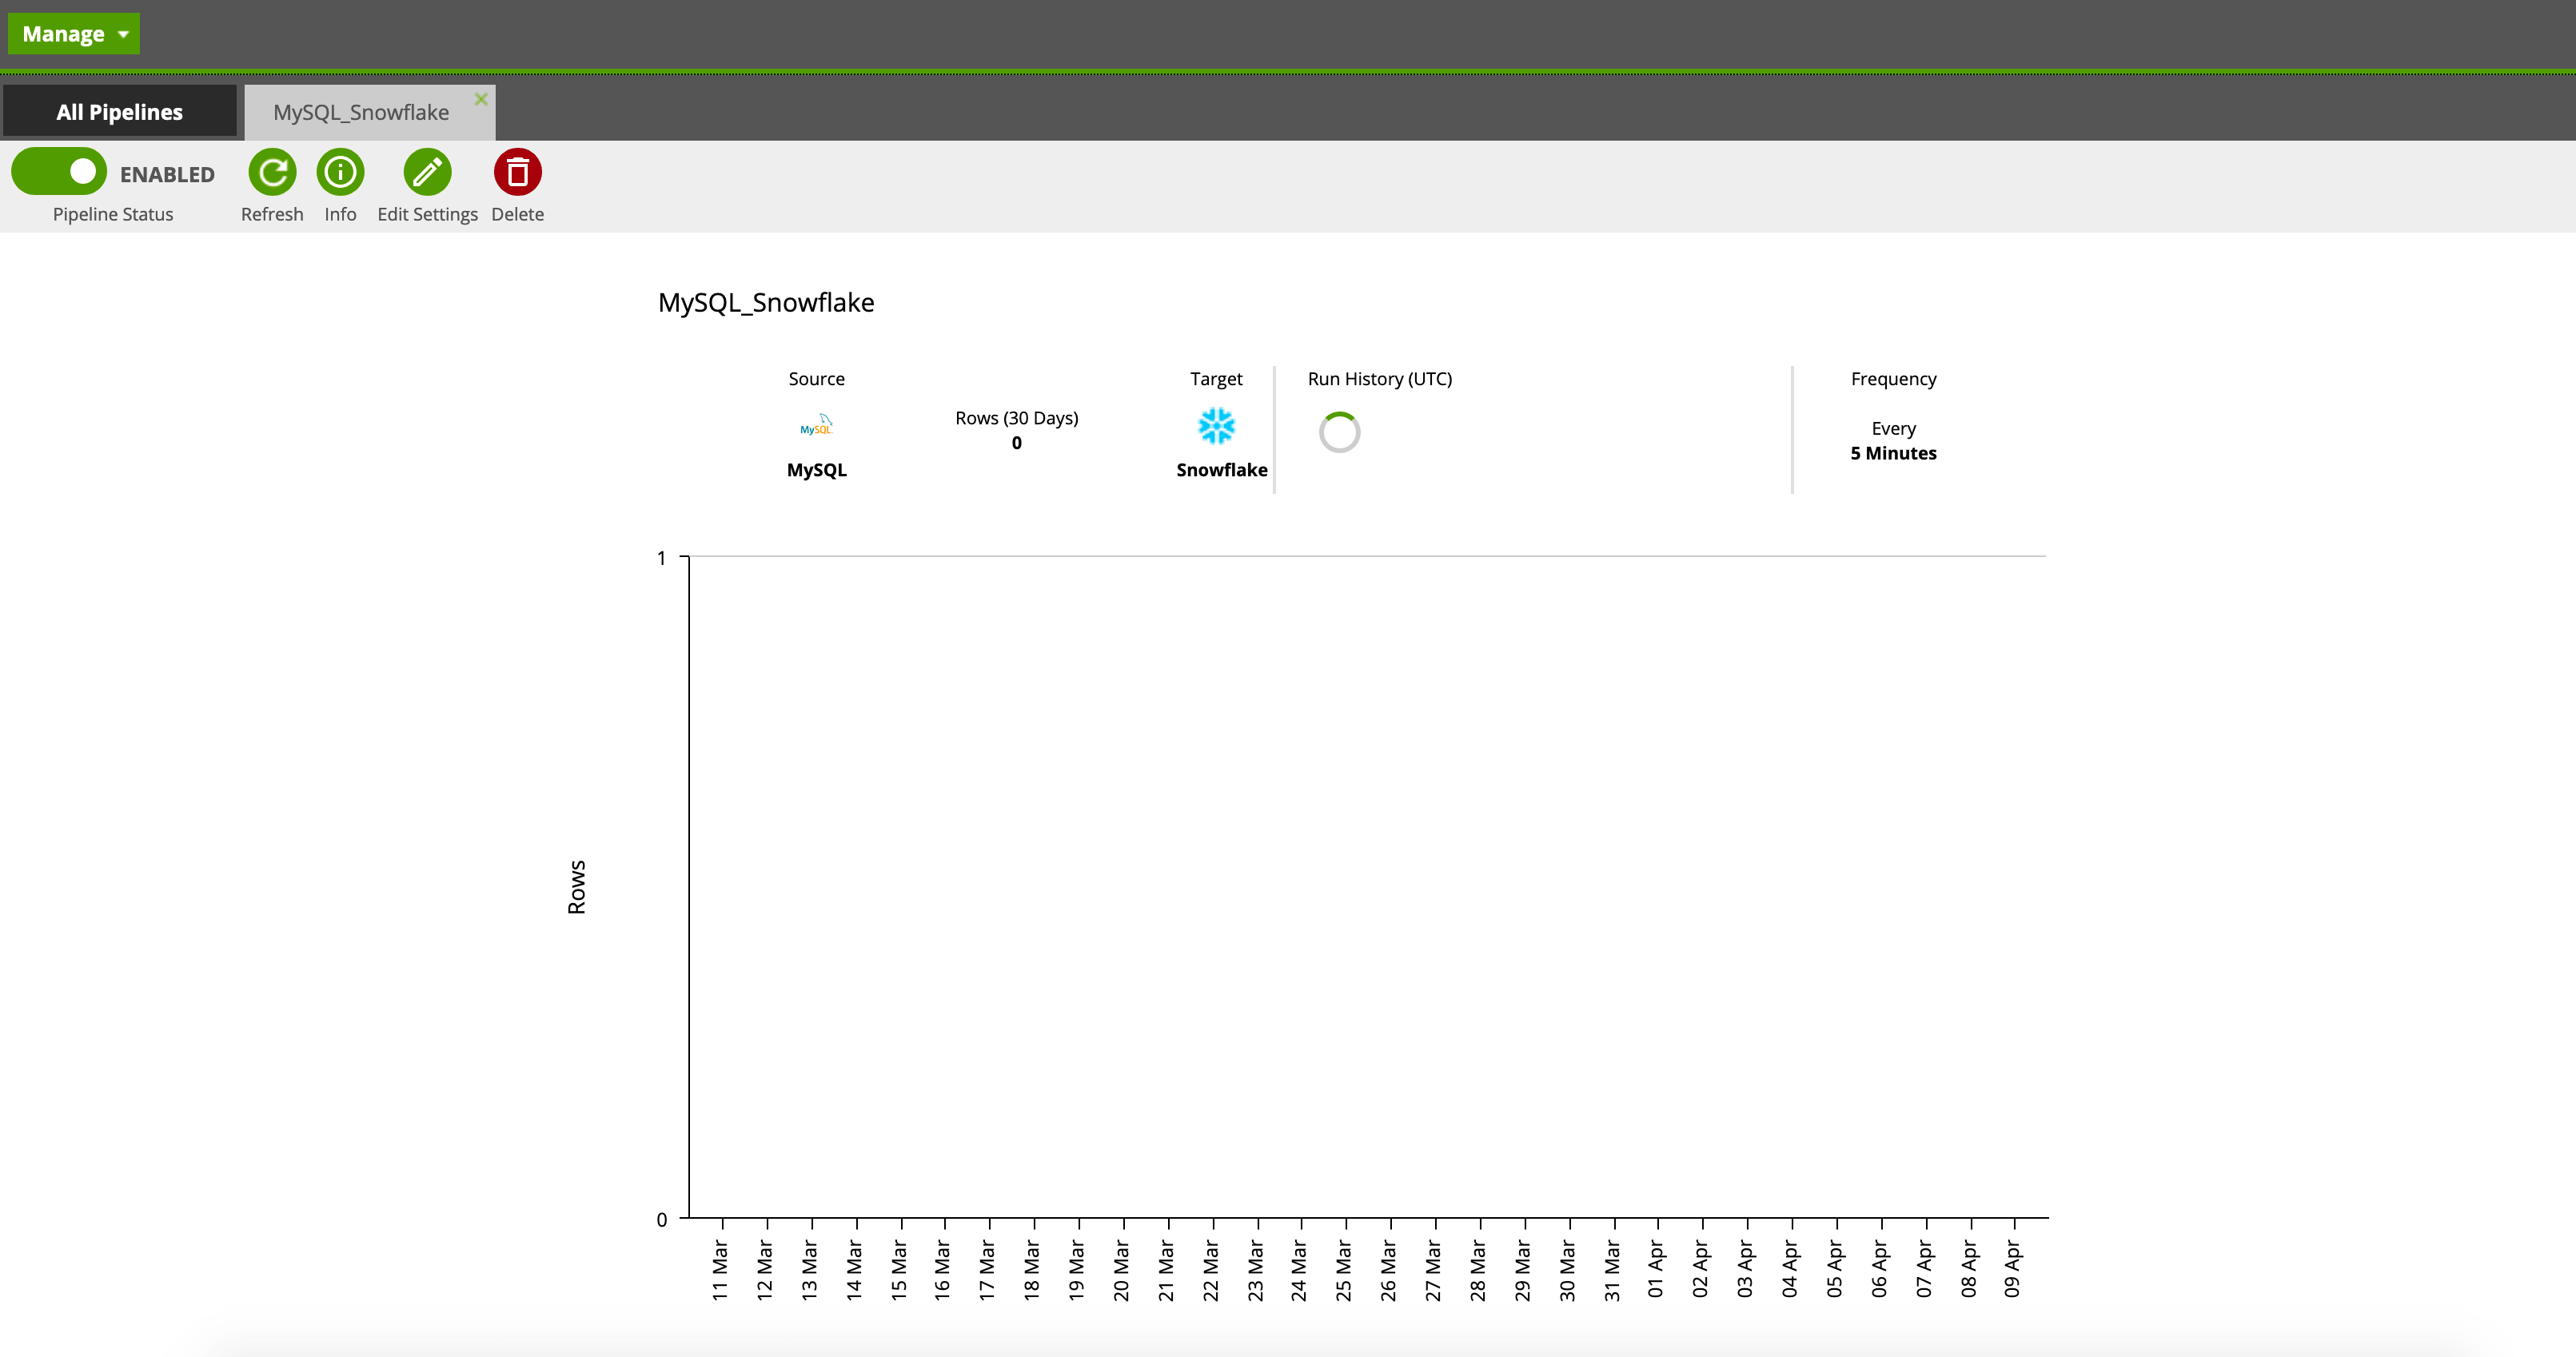Click the Edit Settings pencil icon
The width and height of the screenshot is (2576, 1357).
tap(427, 172)
